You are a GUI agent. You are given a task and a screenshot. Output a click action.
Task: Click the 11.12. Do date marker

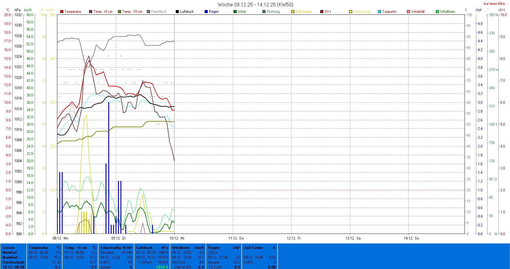click(236, 238)
